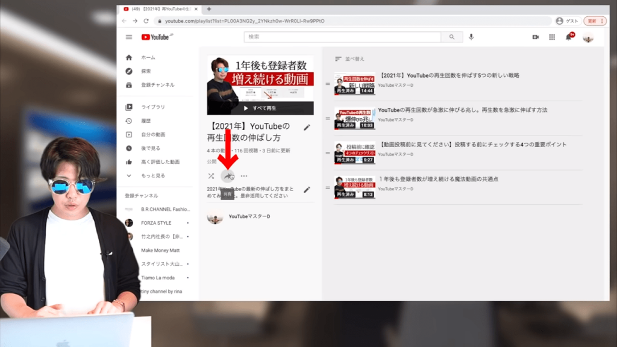The image size is (617, 347).
Task: Close the YouTube browser tab
Action: click(x=196, y=8)
